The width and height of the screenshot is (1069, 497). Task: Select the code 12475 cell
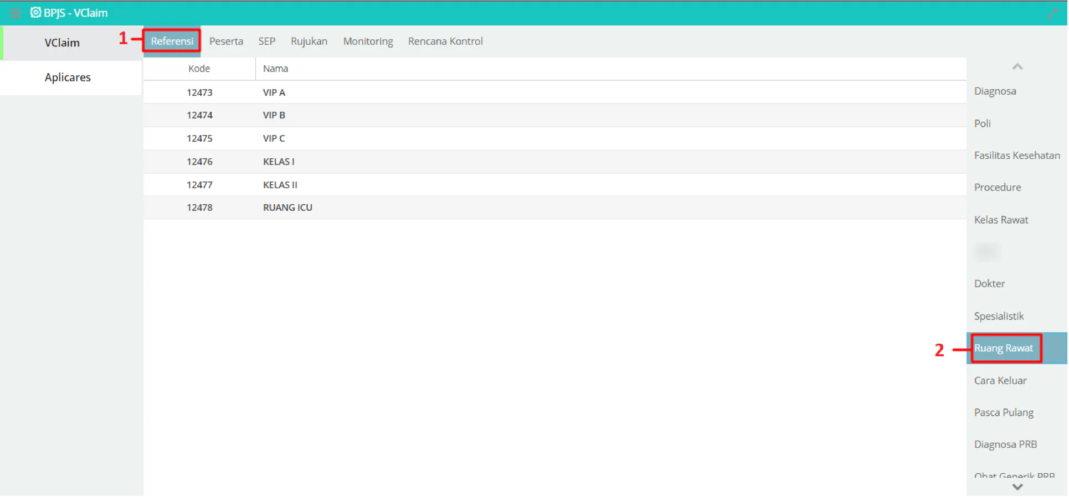point(199,138)
